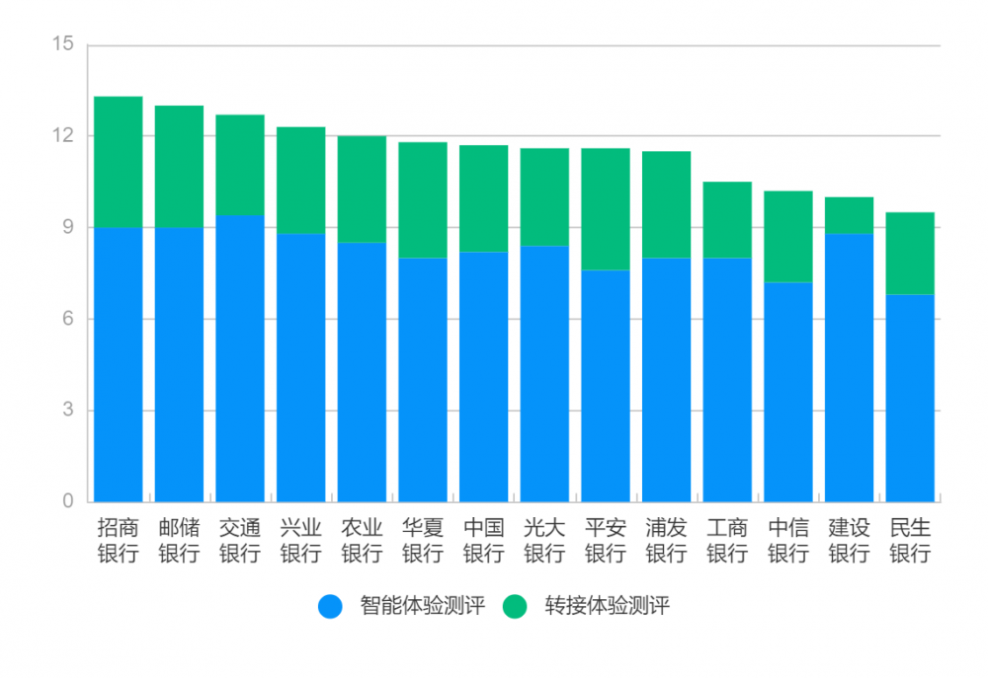The width and height of the screenshot is (988, 678).
Task: Click the green segment of 工商银行 bar
Action: coord(728,220)
